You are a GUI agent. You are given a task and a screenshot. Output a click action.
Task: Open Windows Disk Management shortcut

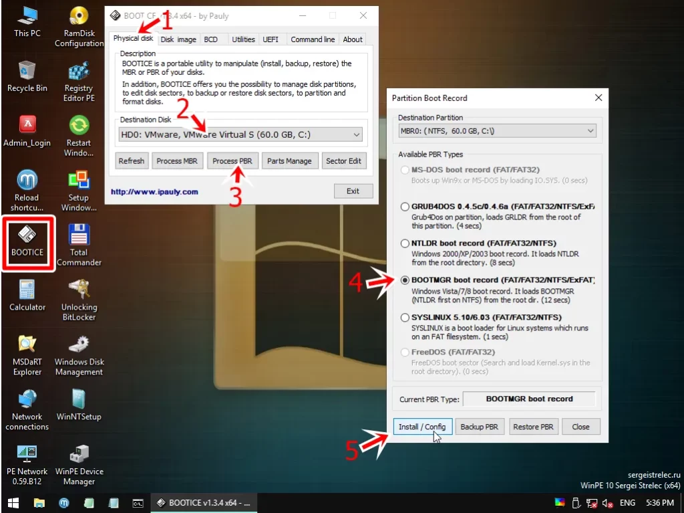coord(79,355)
